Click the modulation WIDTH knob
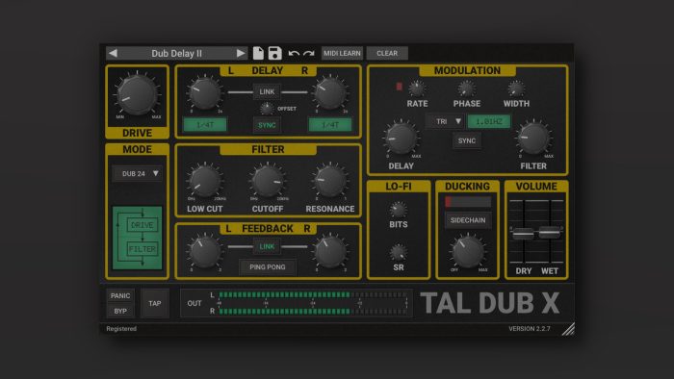Image resolution: width=674 pixels, height=379 pixels. pyautogui.click(x=516, y=88)
